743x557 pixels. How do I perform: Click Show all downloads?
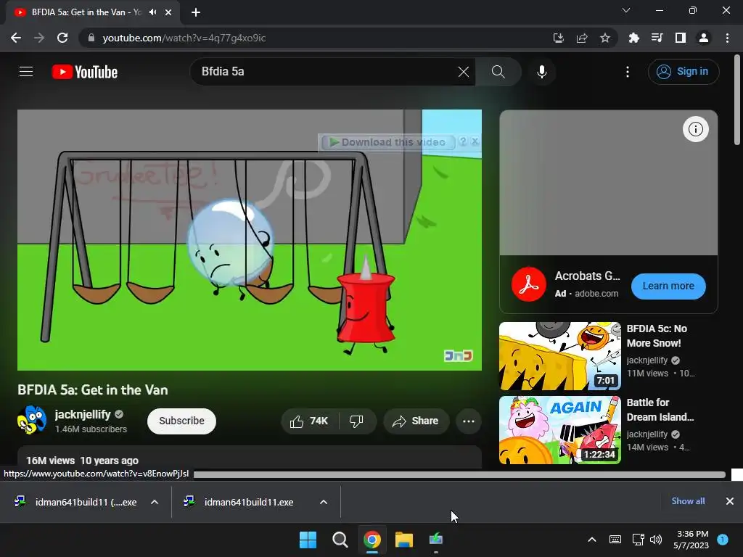coord(688,501)
